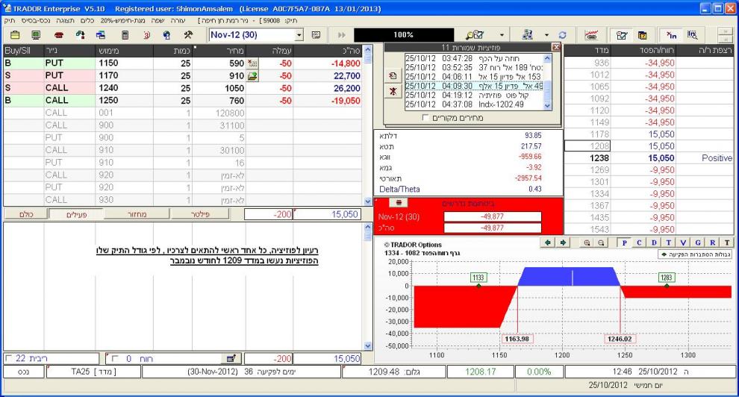Switch to the פעילים tab

click(72, 214)
